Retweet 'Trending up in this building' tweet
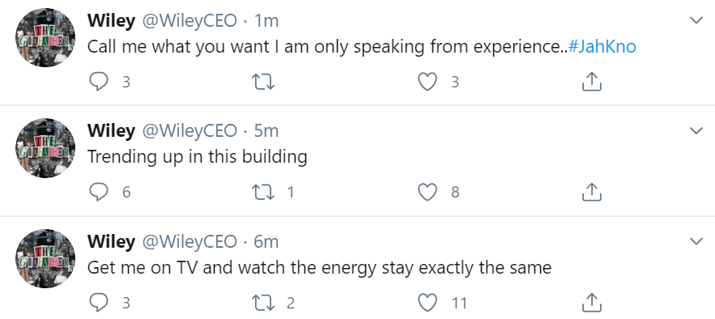This screenshot has height=319, width=715. point(263,193)
